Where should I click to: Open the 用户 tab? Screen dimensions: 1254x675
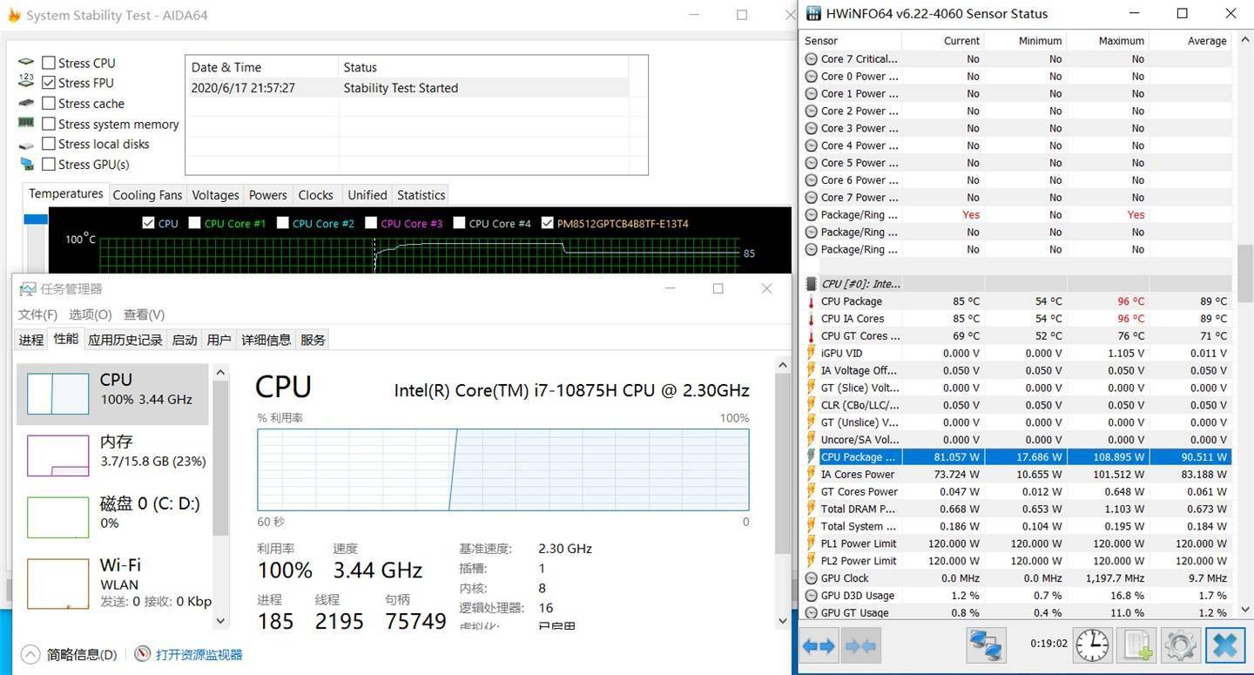[x=219, y=340]
